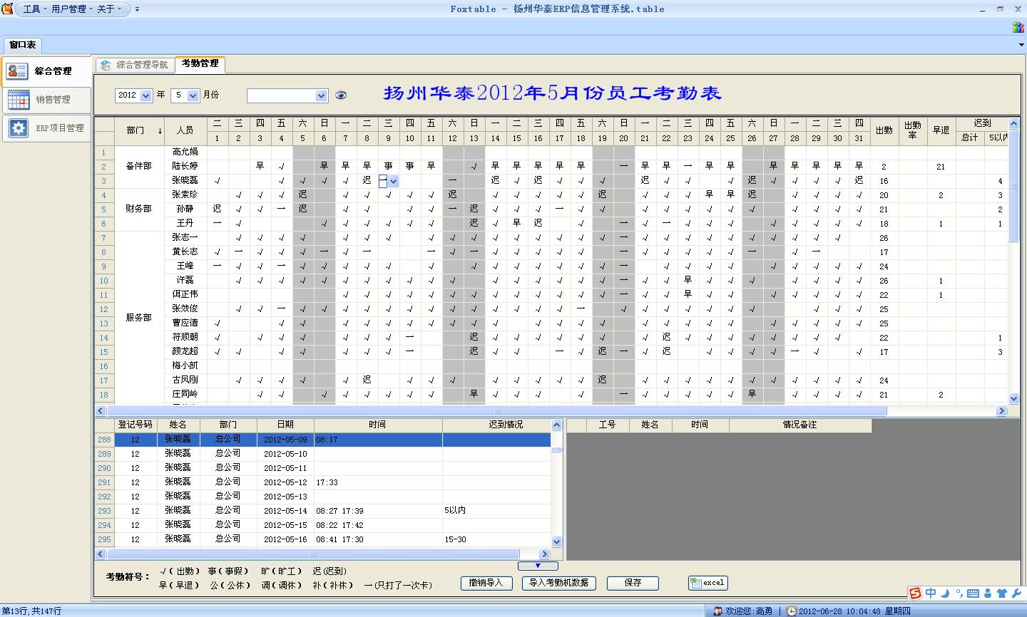
Task: Select the 2012-05-09 record row for 张晓磊
Action: [332, 440]
